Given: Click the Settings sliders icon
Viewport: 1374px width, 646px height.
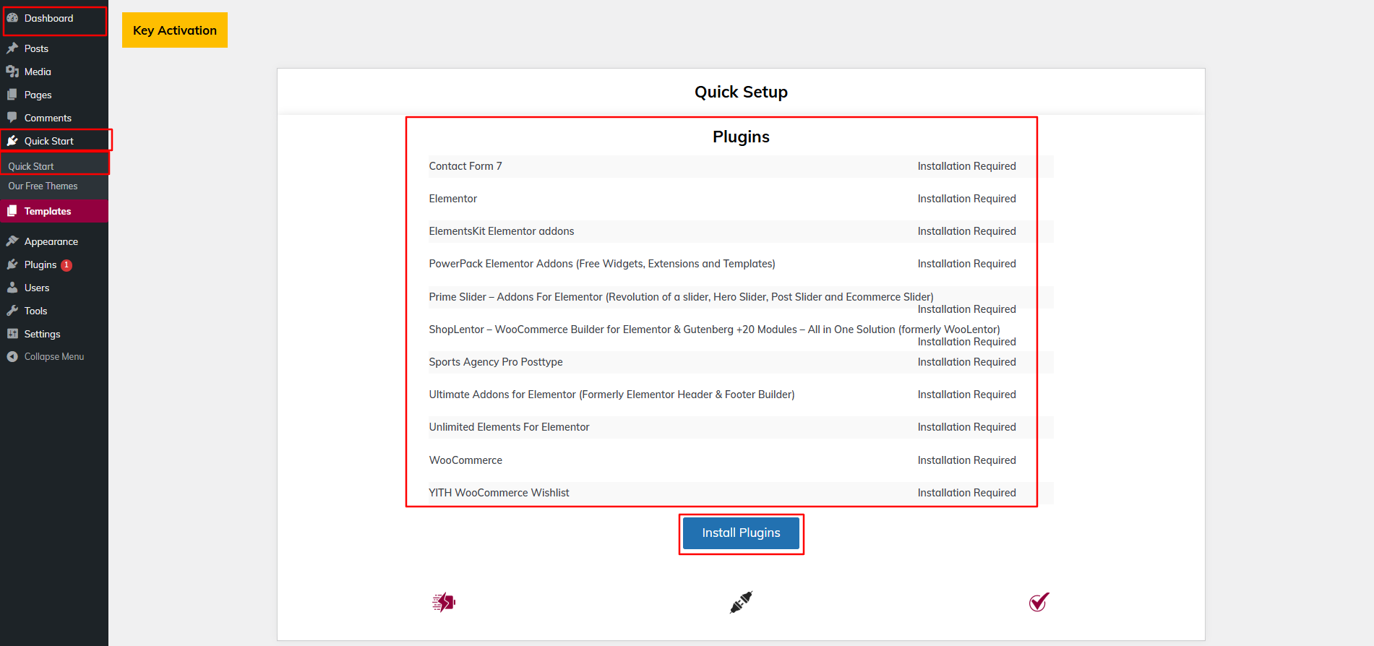Looking at the screenshot, I should [x=12, y=334].
